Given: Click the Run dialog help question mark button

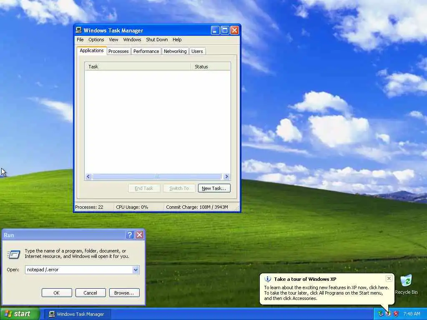Looking at the screenshot, I should (x=130, y=235).
